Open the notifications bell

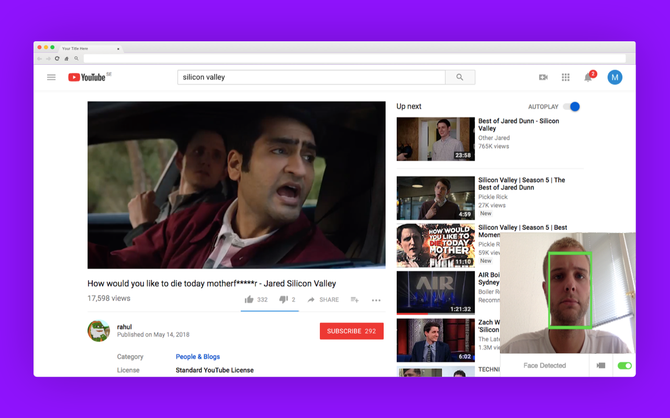tap(588, 77)
